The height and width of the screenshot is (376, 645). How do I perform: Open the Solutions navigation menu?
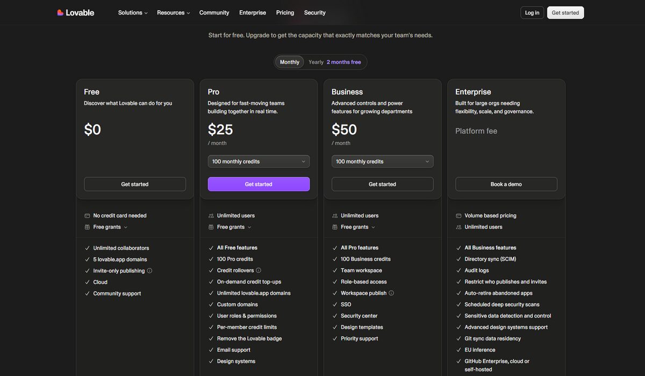[133, 12]
